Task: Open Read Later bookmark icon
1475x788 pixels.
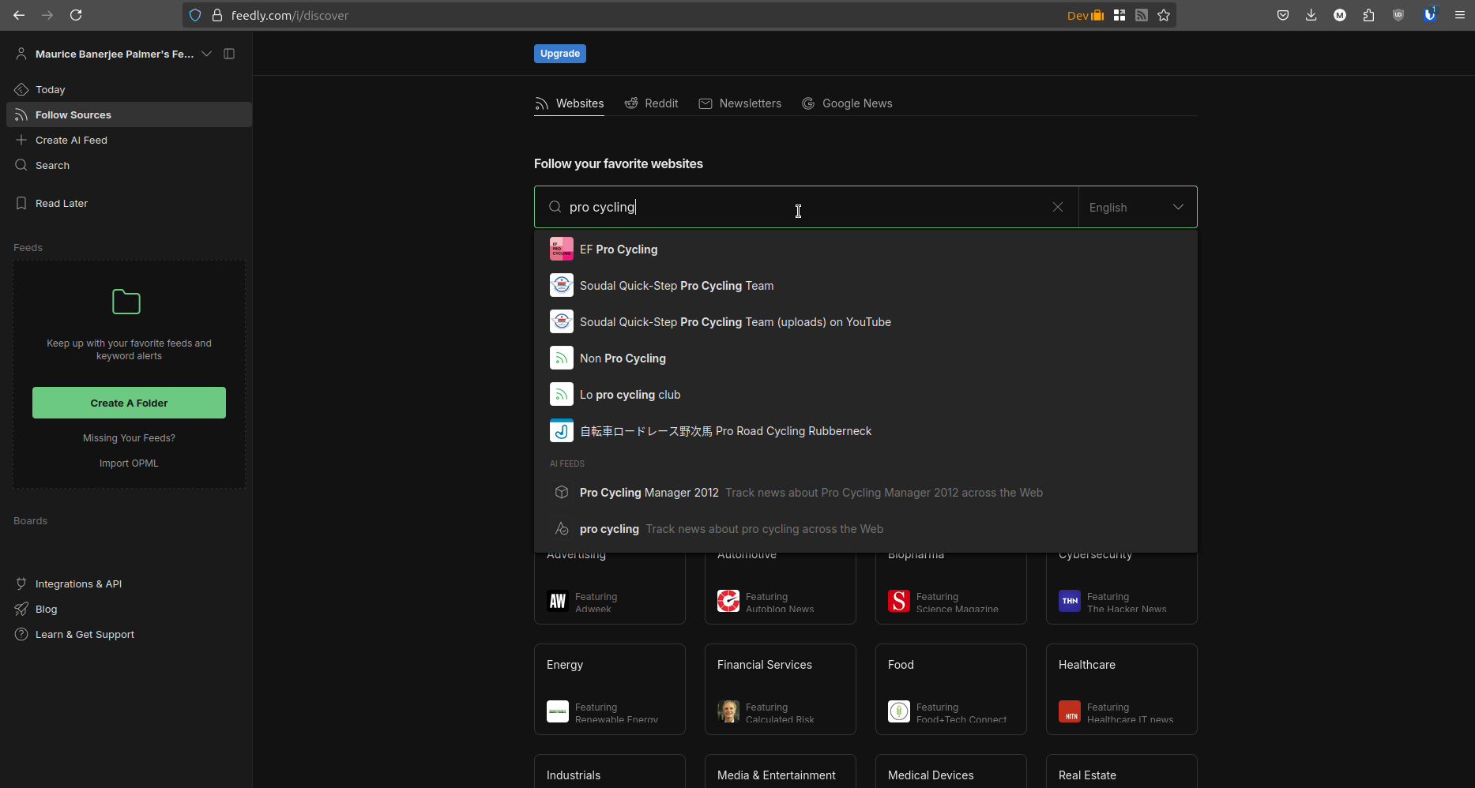Action: [x=21, y=204]
